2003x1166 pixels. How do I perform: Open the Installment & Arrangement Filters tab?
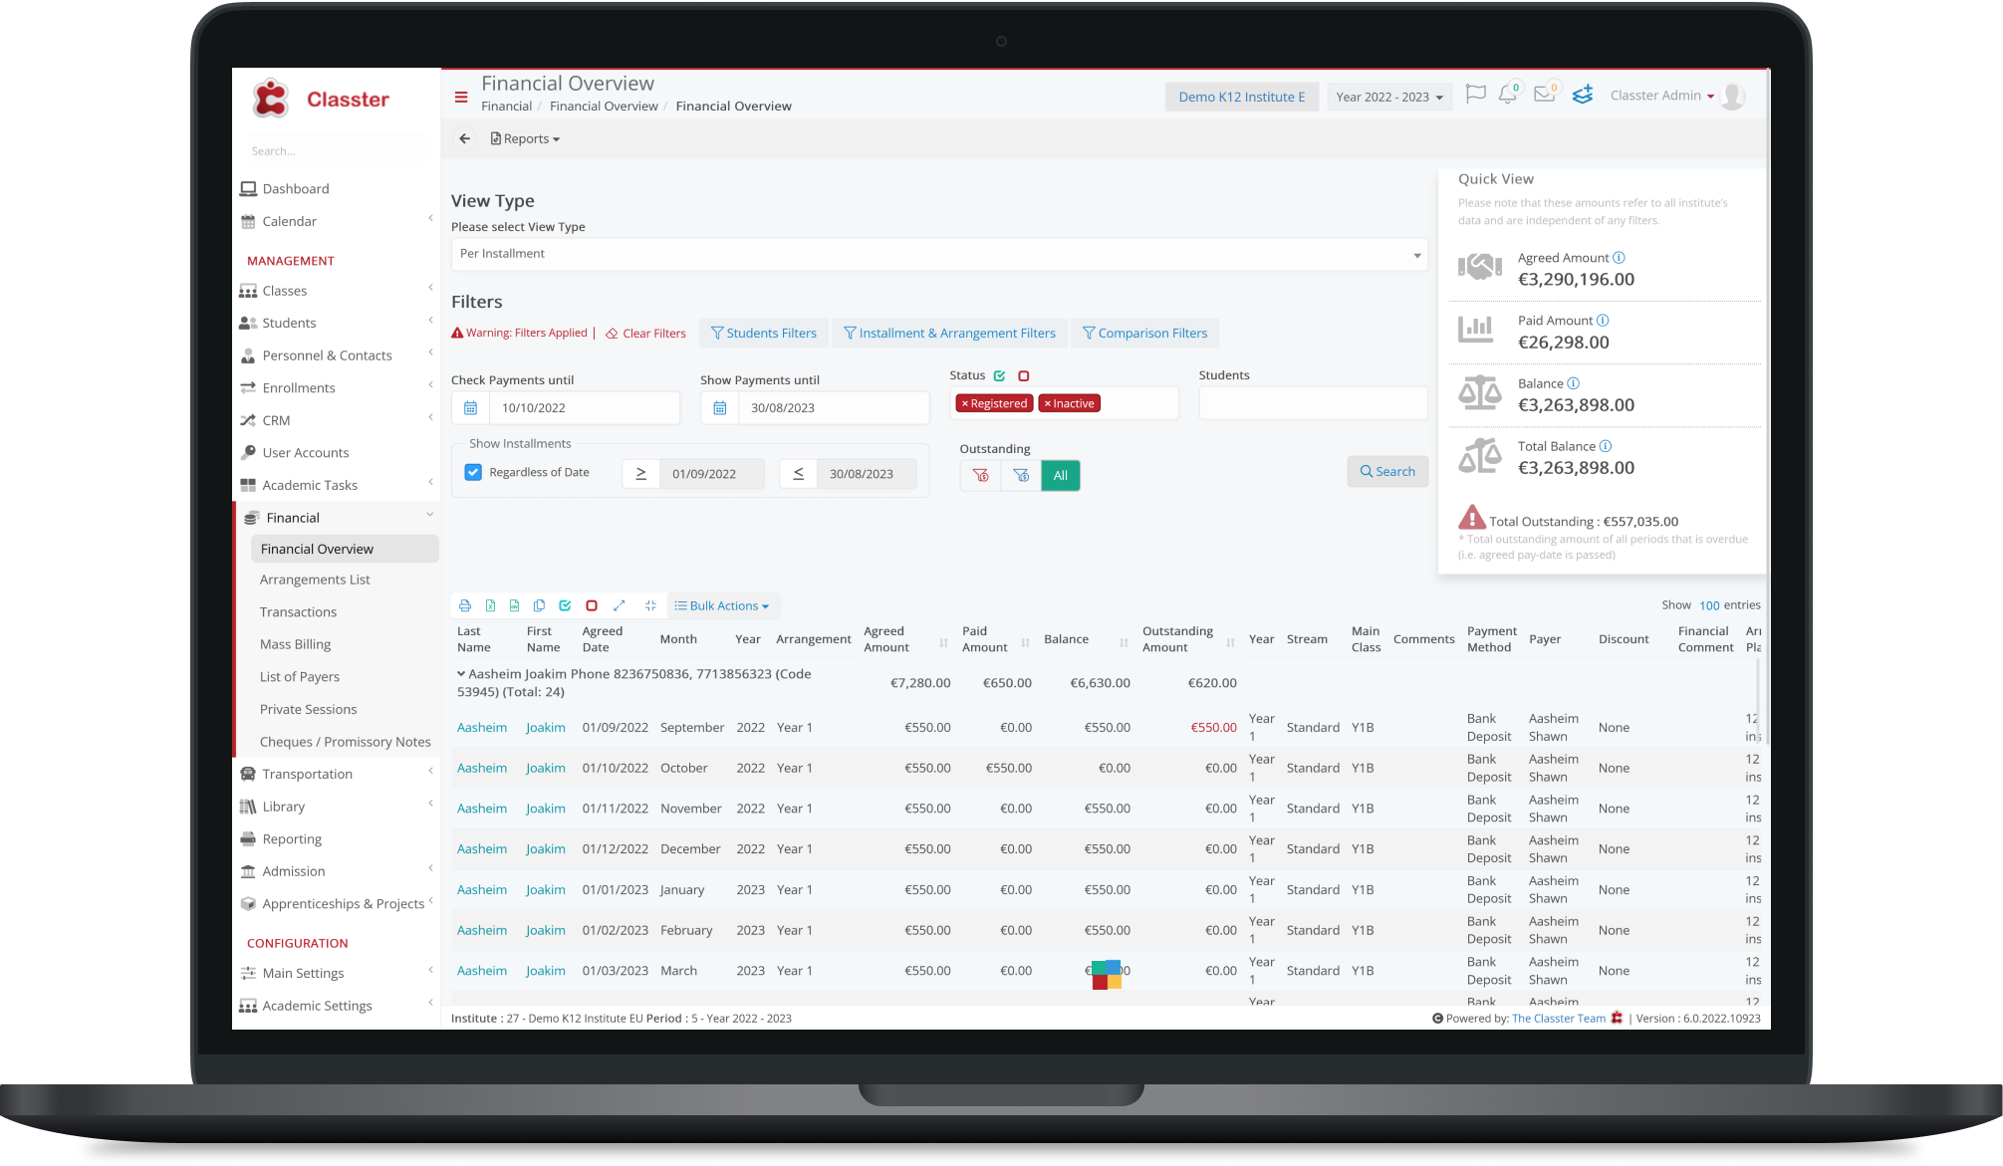pos(949,333)
